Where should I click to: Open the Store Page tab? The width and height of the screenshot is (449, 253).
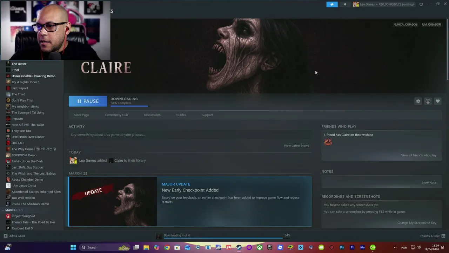[81, 115]
